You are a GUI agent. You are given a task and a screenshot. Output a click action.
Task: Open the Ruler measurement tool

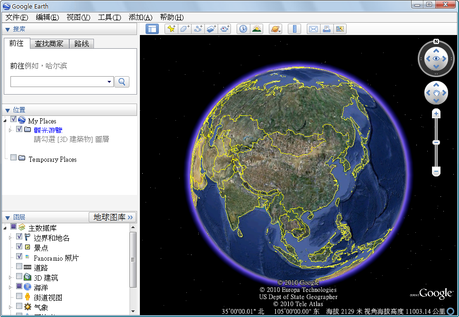coord(294,28)
